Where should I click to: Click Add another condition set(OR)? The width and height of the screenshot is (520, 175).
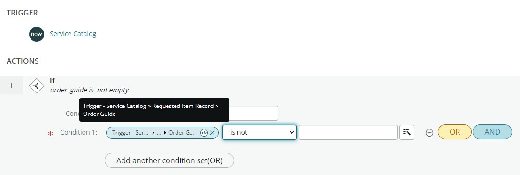click(x=169, y=161)
